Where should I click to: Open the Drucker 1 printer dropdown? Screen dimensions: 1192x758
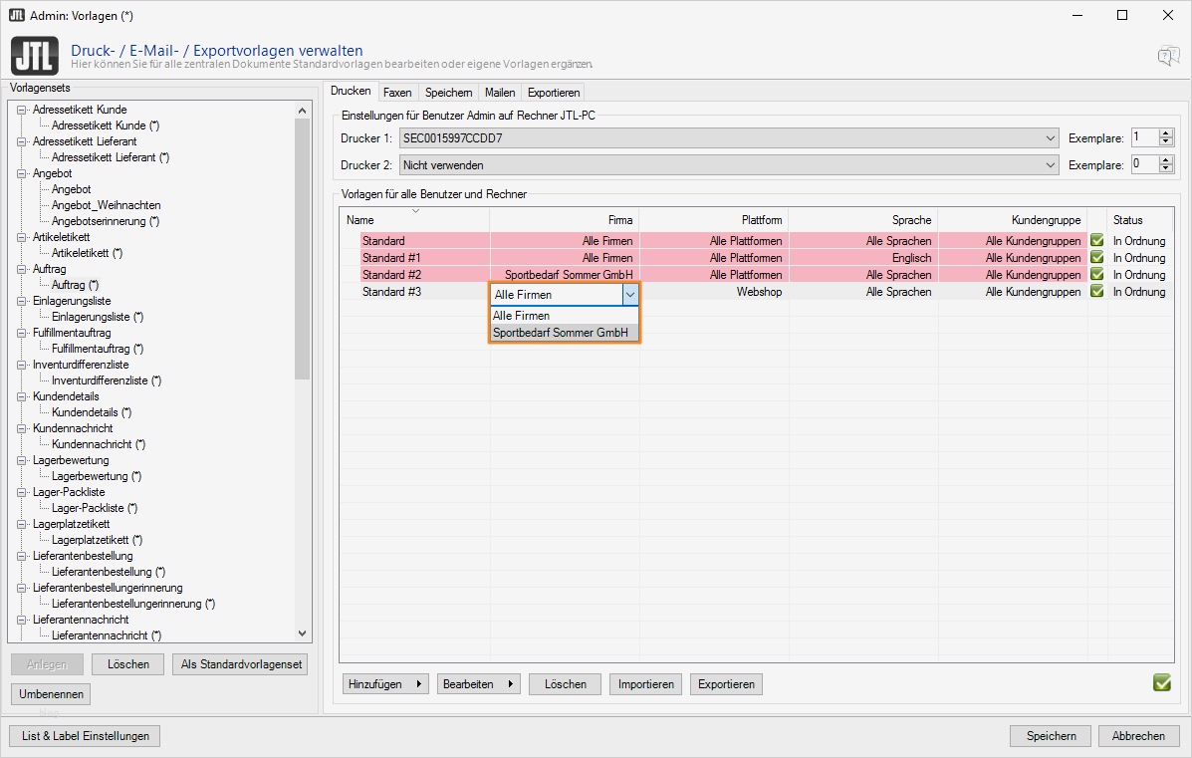pos(1051,138)
